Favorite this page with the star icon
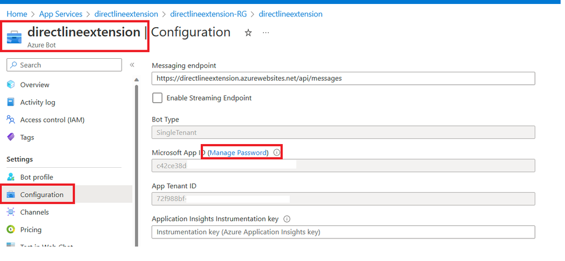Image resolution: width=565 pixels, height=261 pixels. 248,33
